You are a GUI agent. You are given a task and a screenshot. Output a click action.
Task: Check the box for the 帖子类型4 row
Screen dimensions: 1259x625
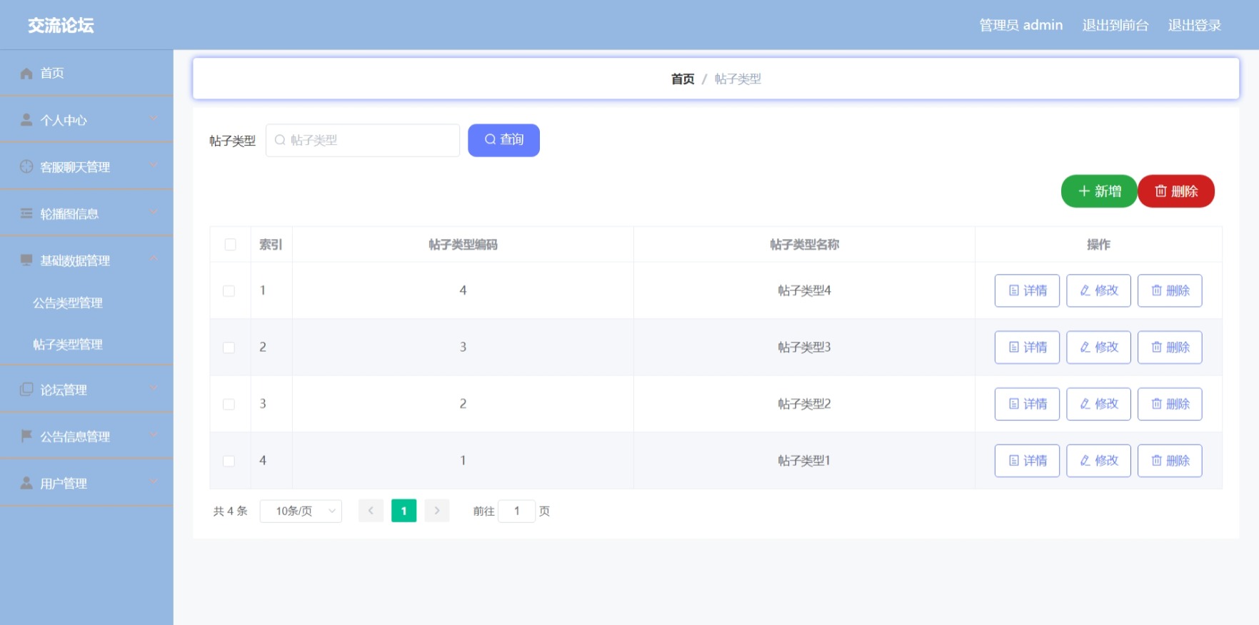coord(229,291)
